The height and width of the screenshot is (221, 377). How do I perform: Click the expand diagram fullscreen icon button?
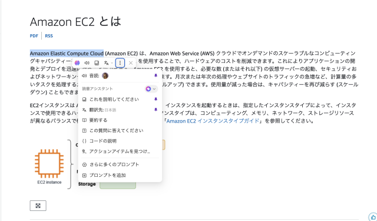click(x=38, y=206)
